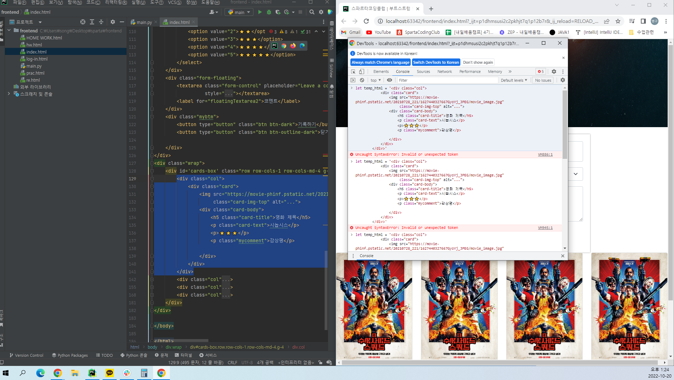Image resolution: width=674 pixels, height=380 pixels.
Task: Open DevTools customize three-dot menu
Action: pos(563,71)
